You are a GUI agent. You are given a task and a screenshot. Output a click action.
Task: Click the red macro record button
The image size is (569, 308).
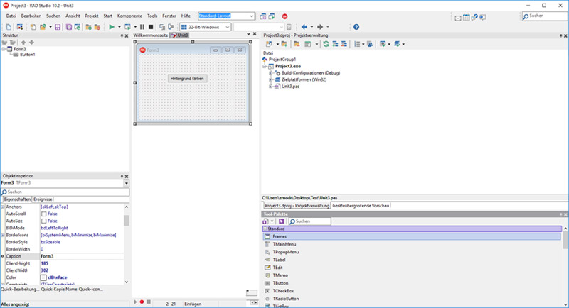point(142,302)
